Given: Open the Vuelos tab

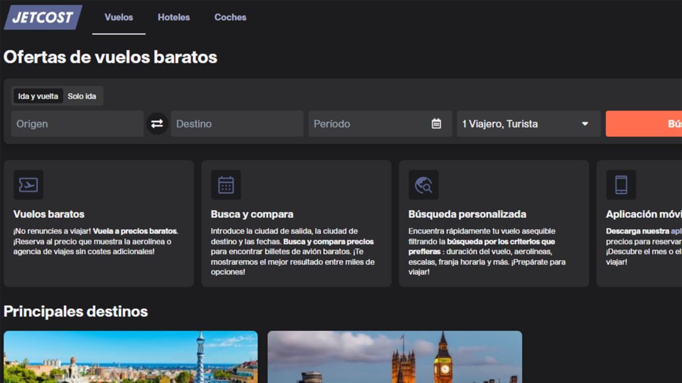Looking at the screenshot, I should [x=119, y=17].
